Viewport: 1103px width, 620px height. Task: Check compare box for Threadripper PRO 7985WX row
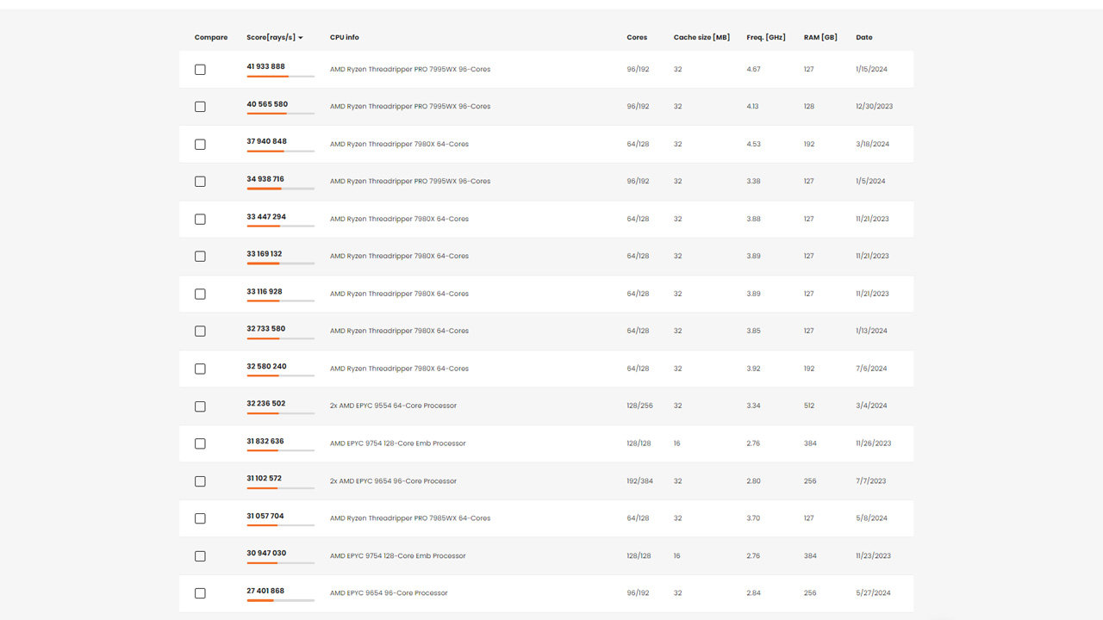click(x=200, y=519)
